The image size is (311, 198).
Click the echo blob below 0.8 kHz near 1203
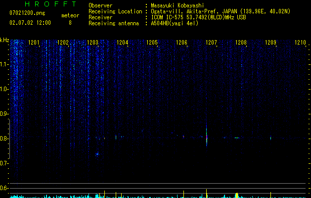tap(97, 154)
